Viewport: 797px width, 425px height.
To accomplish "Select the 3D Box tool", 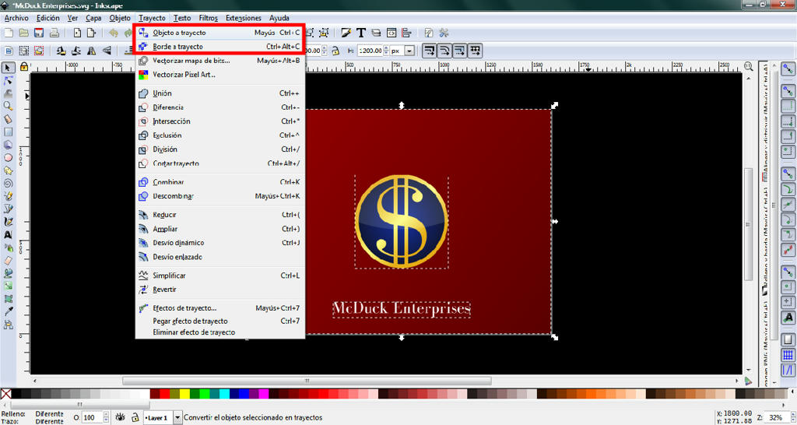I will [x=8, y=145].
